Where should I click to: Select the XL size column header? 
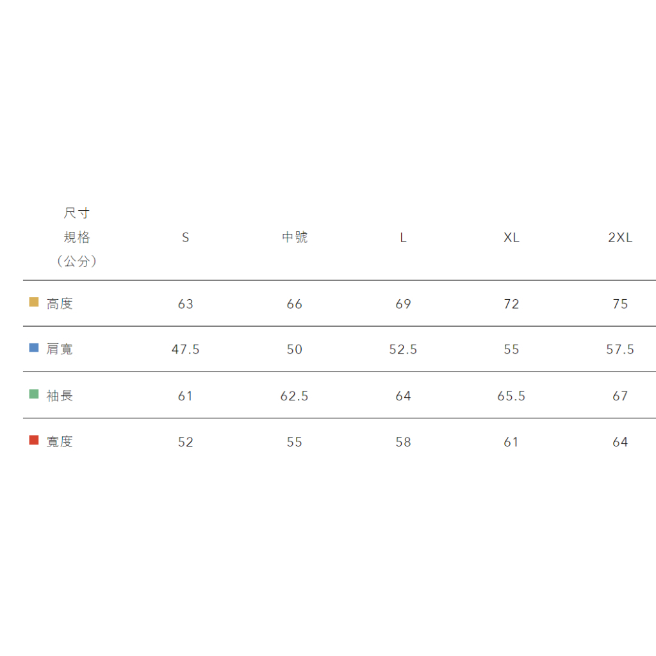511,238
